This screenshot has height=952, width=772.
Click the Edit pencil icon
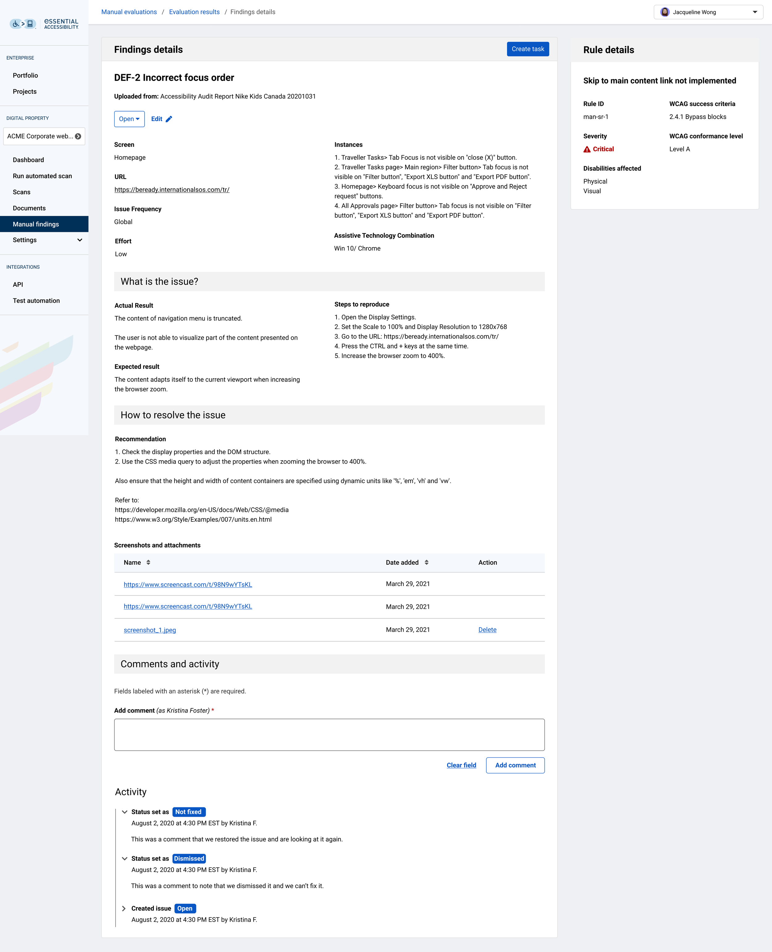coord(169,119)
